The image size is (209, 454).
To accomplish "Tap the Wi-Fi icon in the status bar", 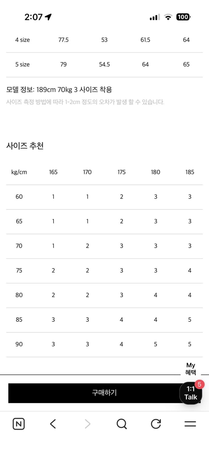I will (x=168, y=17).
